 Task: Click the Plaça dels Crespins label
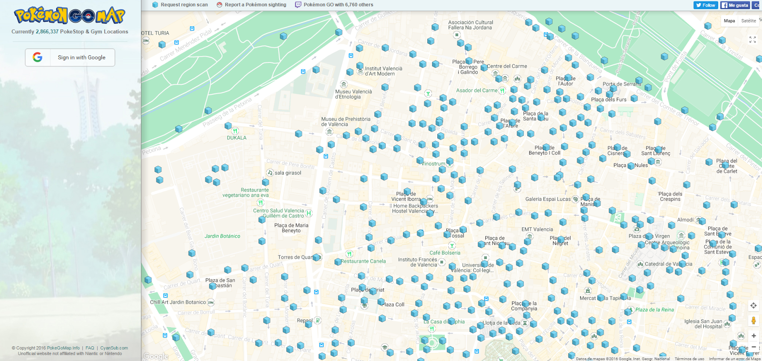[671, 197]
